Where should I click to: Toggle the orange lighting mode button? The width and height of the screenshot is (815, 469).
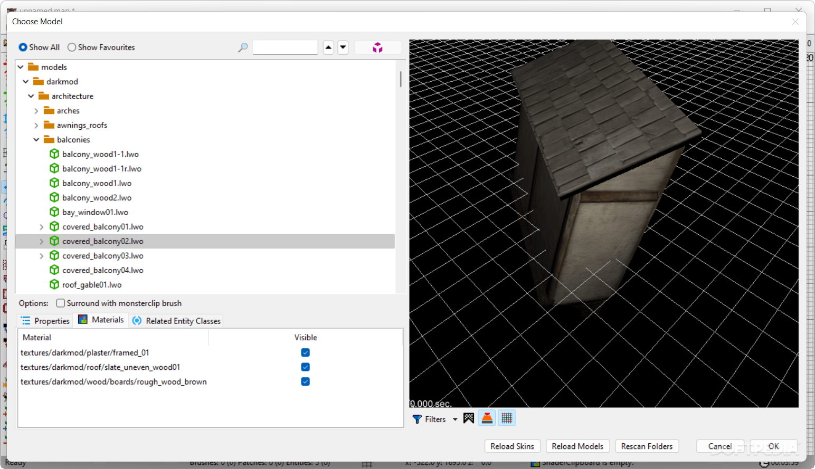coord(487,418)
